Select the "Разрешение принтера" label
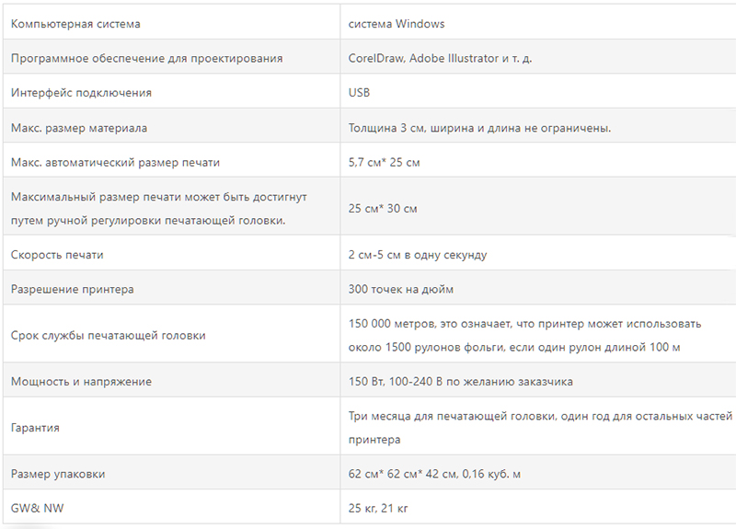This screenshot has width=736, height=529. click(72, 290)
